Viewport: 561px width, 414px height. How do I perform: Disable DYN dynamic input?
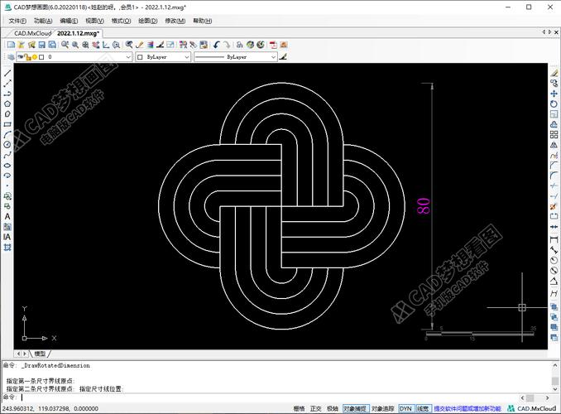tap(405, 408)
